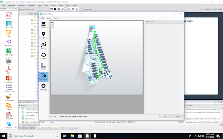Expand the Content sidebar more-items arrow near Weather
Image resolution: width=223 pixels, height=139 pixels.
[x=16, y=128]
